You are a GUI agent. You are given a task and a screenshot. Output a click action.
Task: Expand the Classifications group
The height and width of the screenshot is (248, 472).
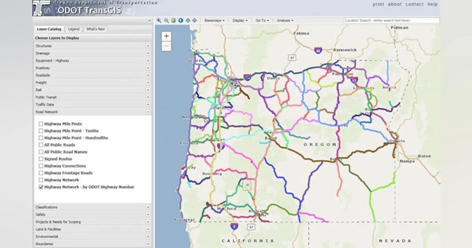pos(148,207)
